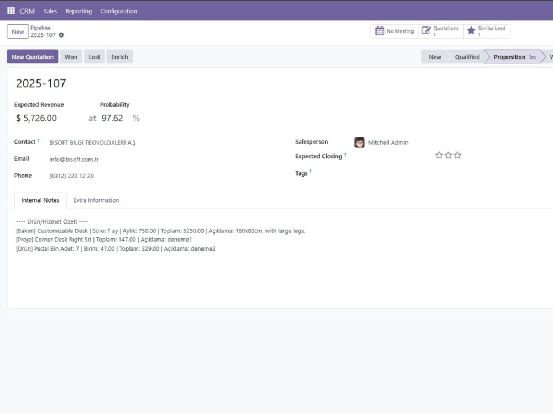Viewport: 553px width, 414px height.
Task: Click the gear icon next to 2025-107
Action: point(61,35)
